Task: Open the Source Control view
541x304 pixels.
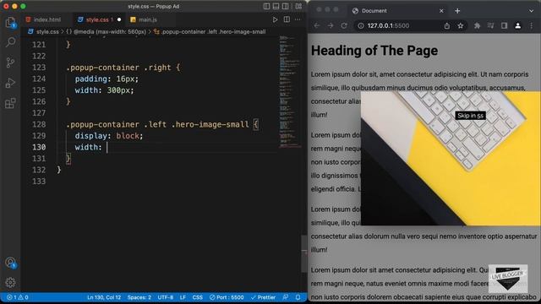Action: [x=10, y=62]
